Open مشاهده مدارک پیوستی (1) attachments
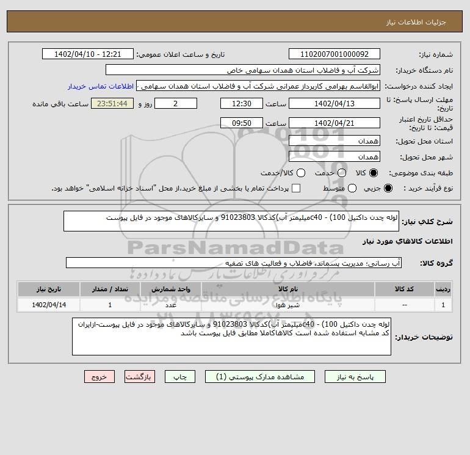This screenshot has height=455, width=470. point(260,376)
